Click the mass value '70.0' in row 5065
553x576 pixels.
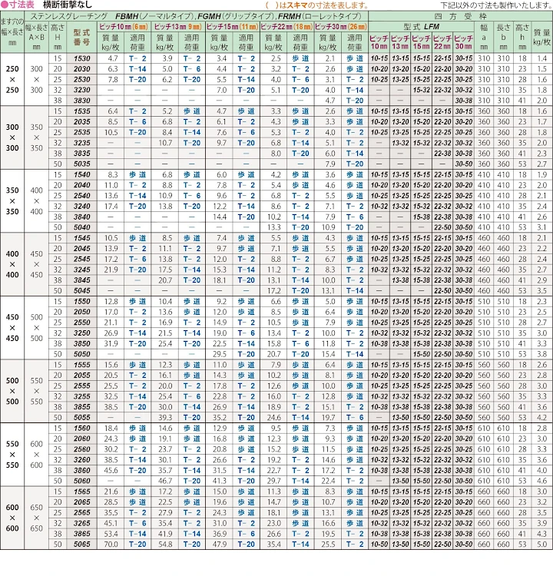coord(111,544)
